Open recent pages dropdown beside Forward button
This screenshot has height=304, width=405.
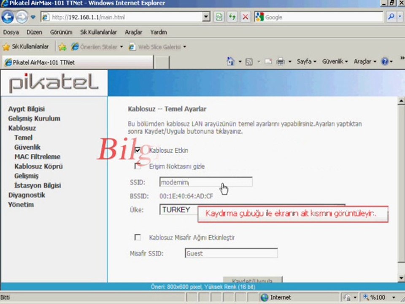click(33, 17)
